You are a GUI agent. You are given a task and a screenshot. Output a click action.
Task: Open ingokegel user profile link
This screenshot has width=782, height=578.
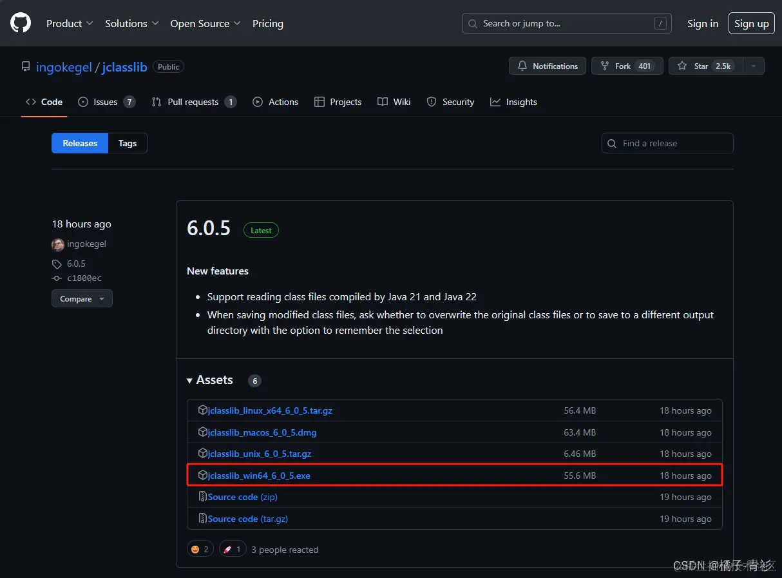coord(64,67)
